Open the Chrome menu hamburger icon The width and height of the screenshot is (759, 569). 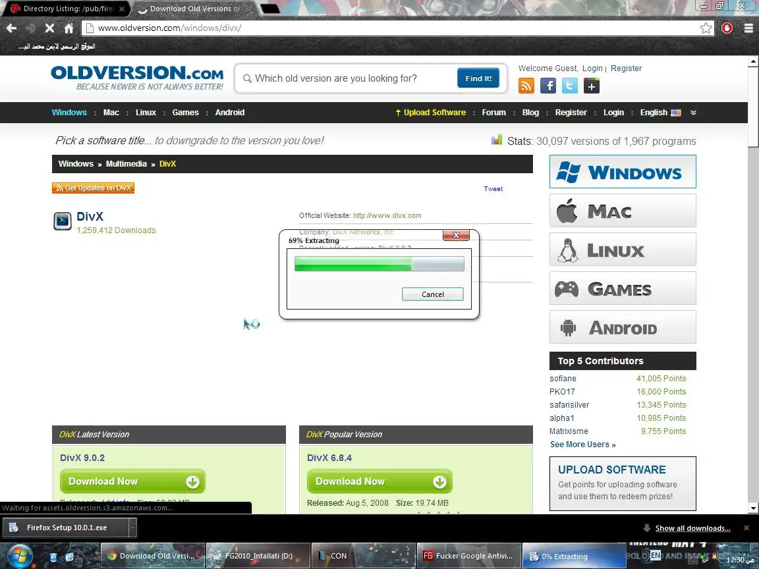[x=748, y=28]
